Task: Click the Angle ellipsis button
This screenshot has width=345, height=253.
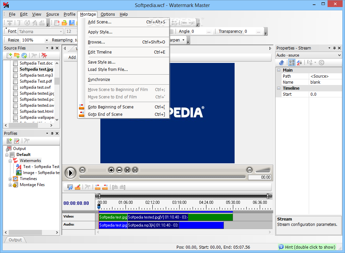Action: pos(209,31)
